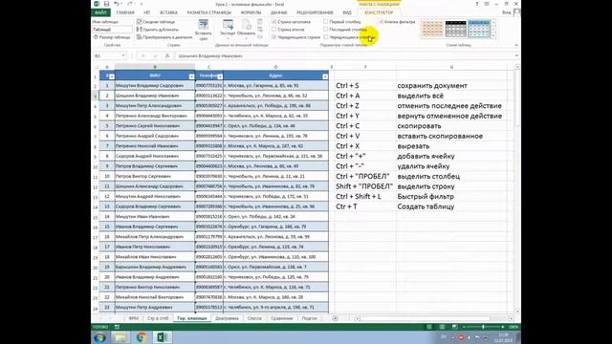
Task: Open filter dropdown on Адрес column header
Action: pos(325,76)
